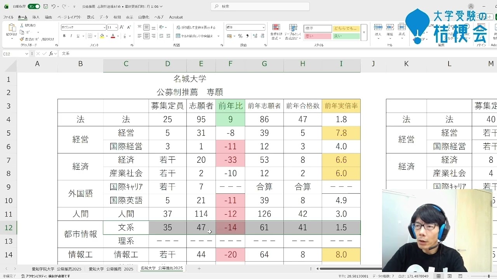
Task: Open テーブルとして書式設定 table format
Action: click(x=293, y=32)
